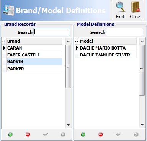Image resolution: width=147 pixels, height=141 pixels.
Task: Confirm brand edit with checkmark icon
Action: (x=46, y=134)
